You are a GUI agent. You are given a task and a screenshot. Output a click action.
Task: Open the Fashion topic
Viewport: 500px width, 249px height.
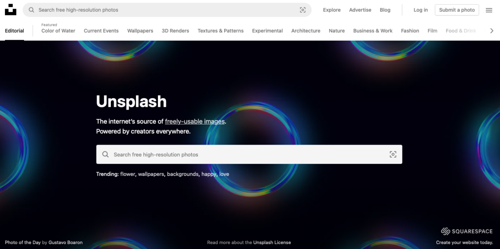pyautogui.click(x=410, y=31)
